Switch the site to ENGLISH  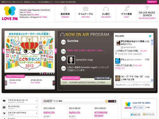[x=152, y=2]
